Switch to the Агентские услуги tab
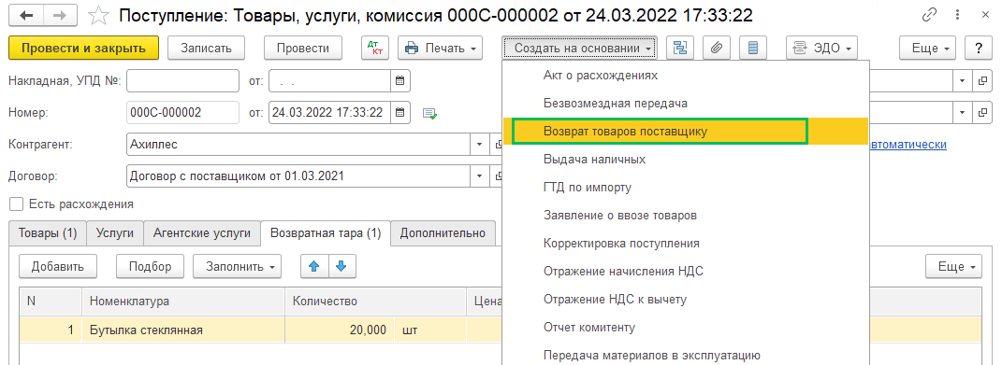Viewport: 1002px width, 365px height. (202, 233)
